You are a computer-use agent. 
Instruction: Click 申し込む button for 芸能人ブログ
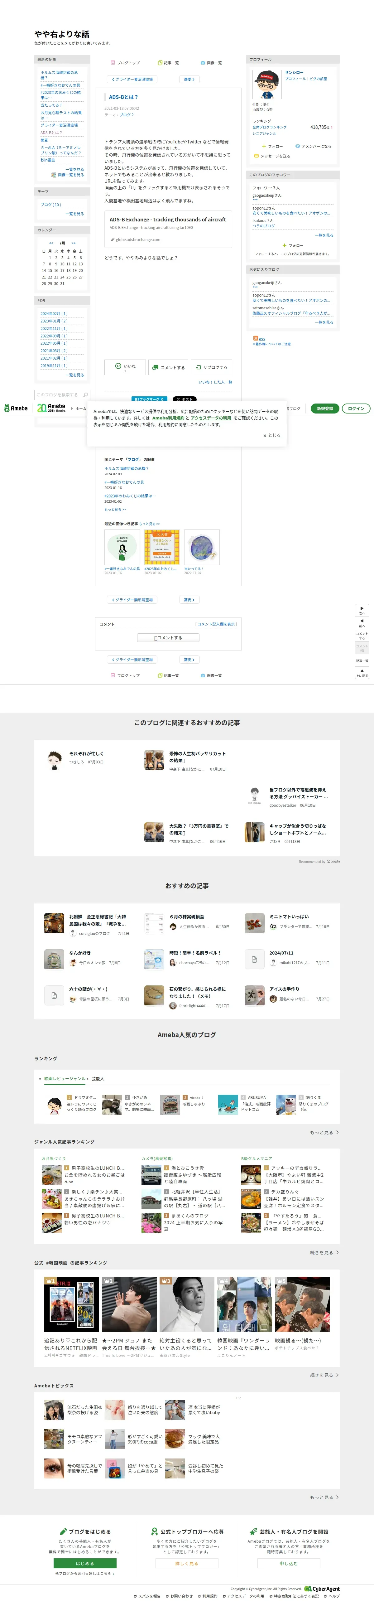pyautogui.click(x=288, y=1562)
